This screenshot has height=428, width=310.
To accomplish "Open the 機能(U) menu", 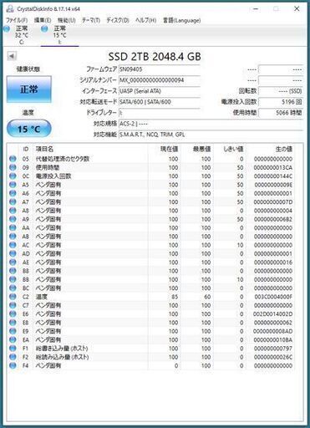I will 67,20.
